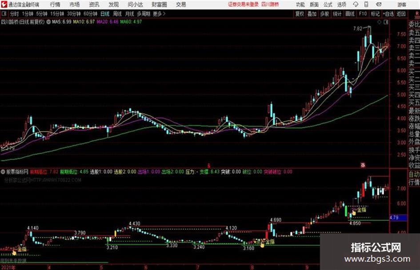Click the 四川路桥(日线 前复权) chart title
This screenshot has width=420, height=270.
click(23, 22)
